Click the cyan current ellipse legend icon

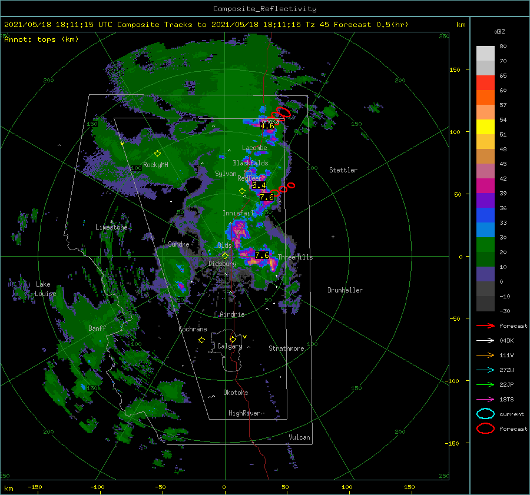point(485,414)
